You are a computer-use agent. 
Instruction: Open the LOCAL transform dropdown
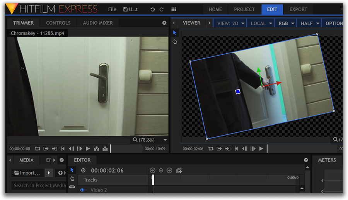[x=261, y=23]
